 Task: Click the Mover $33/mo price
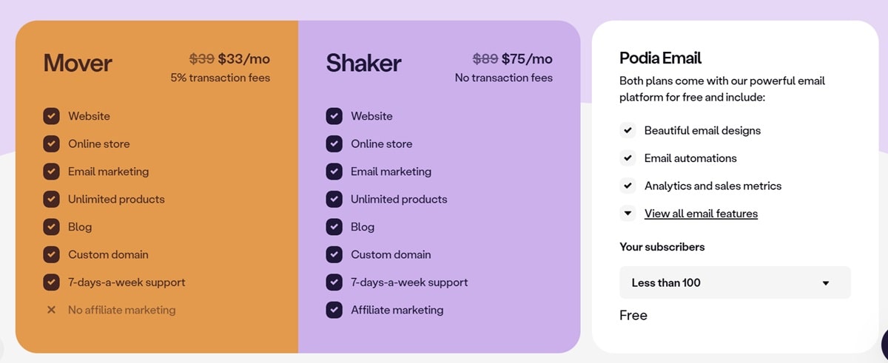243,59
